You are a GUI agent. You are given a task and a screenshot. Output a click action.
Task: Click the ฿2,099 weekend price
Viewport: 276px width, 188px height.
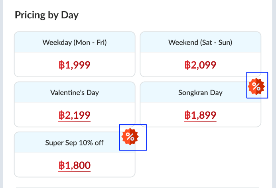200,65
